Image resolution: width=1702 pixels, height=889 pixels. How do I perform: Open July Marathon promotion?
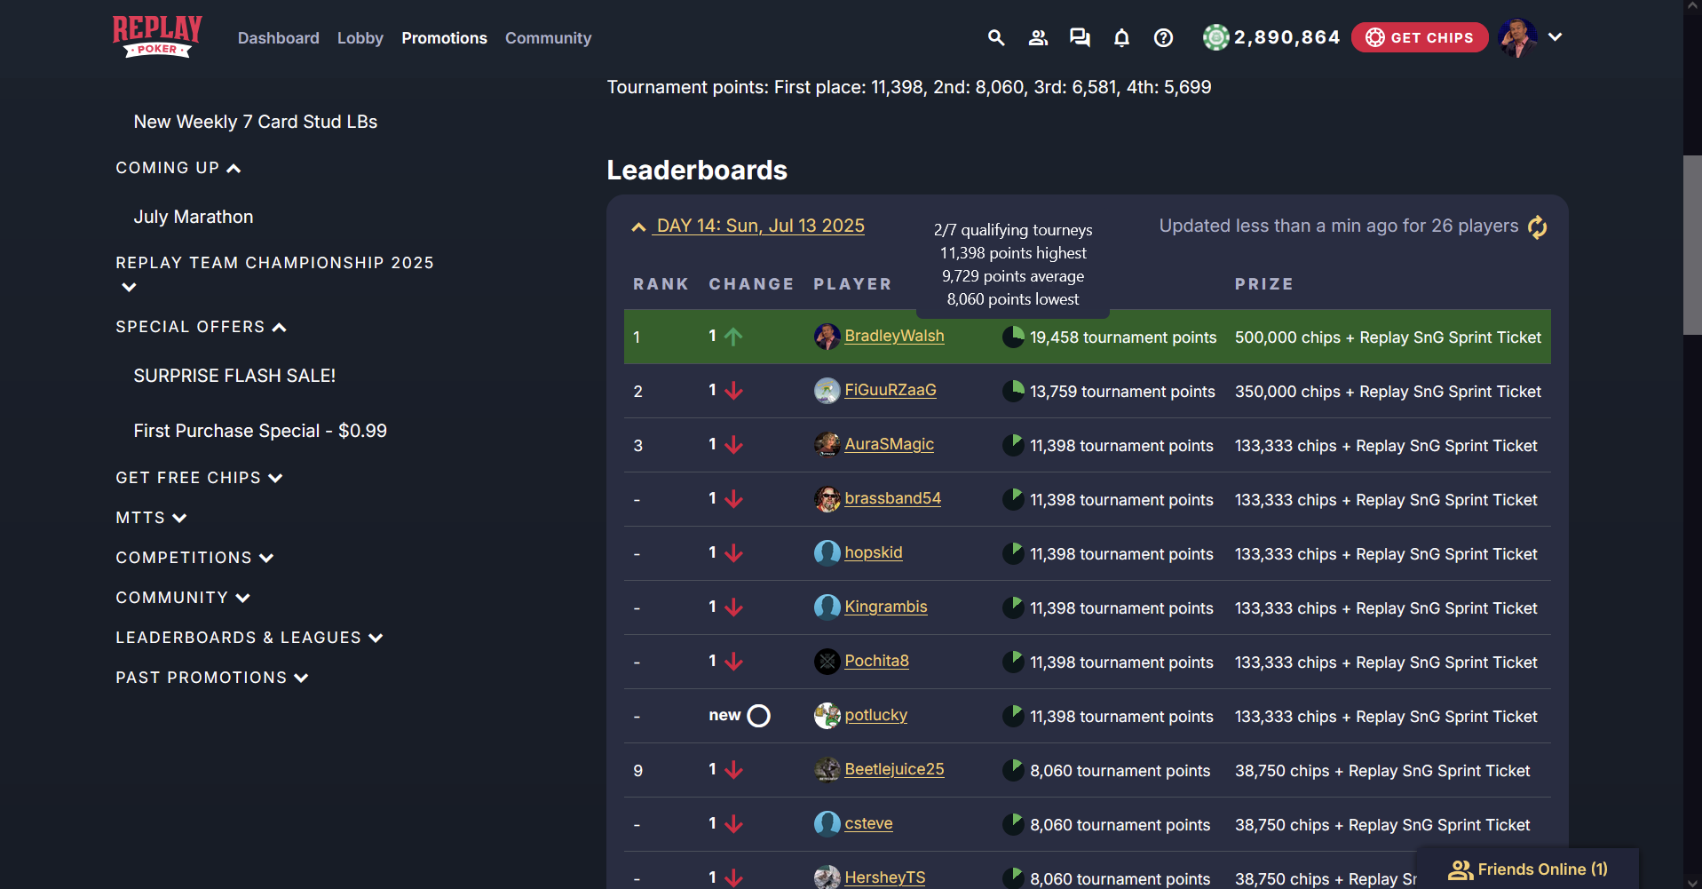click(194, 217)
